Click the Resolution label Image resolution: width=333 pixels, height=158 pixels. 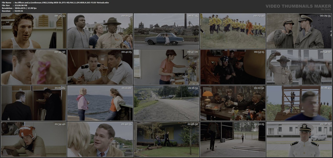[7, 8]
